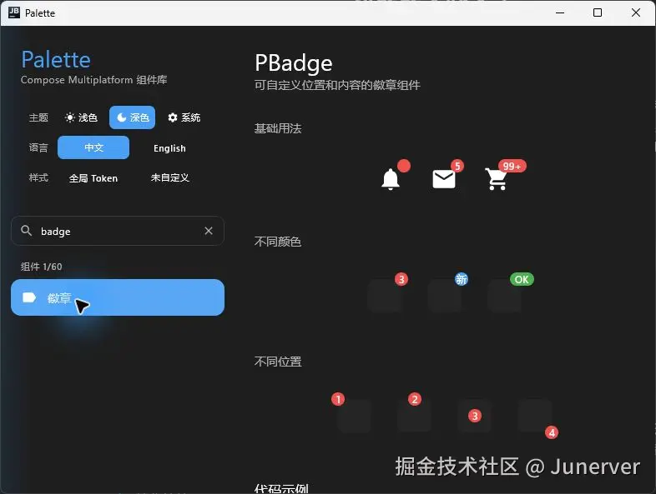This screenshot has width=656, height=494.
Task: Choose 未自定义 style option
Action: (170, 178)
